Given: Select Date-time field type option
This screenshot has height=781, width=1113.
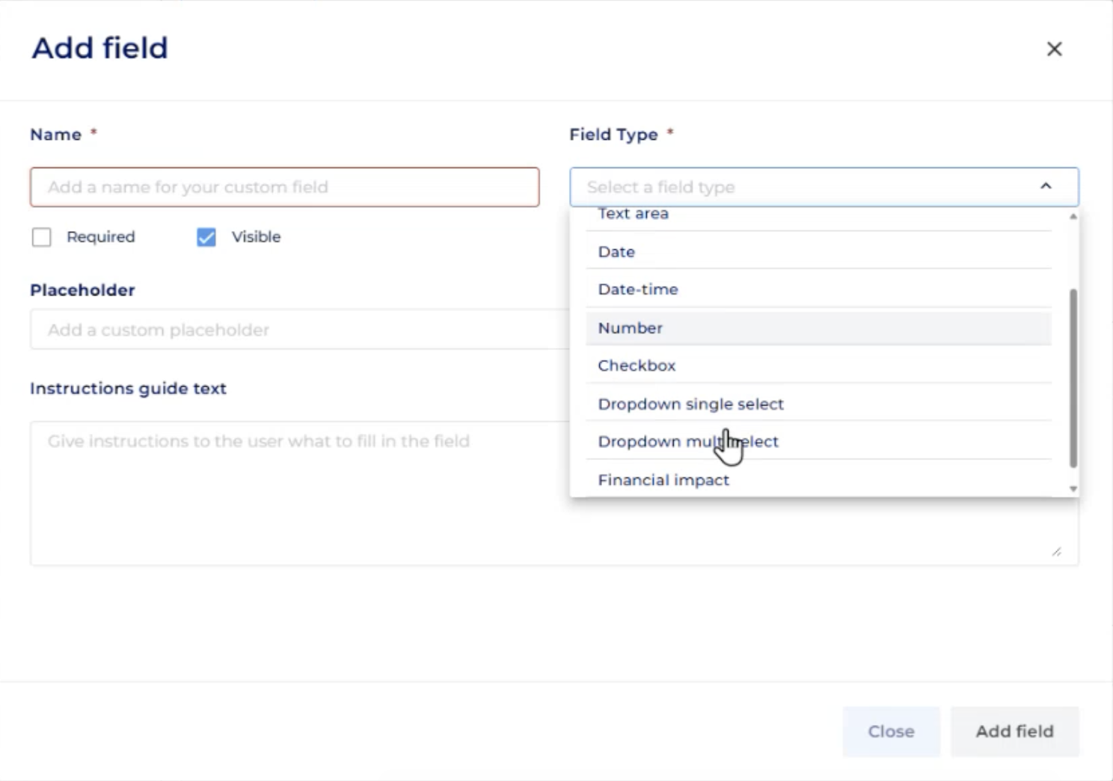Looking at the screenshot, I should [637, 290].
